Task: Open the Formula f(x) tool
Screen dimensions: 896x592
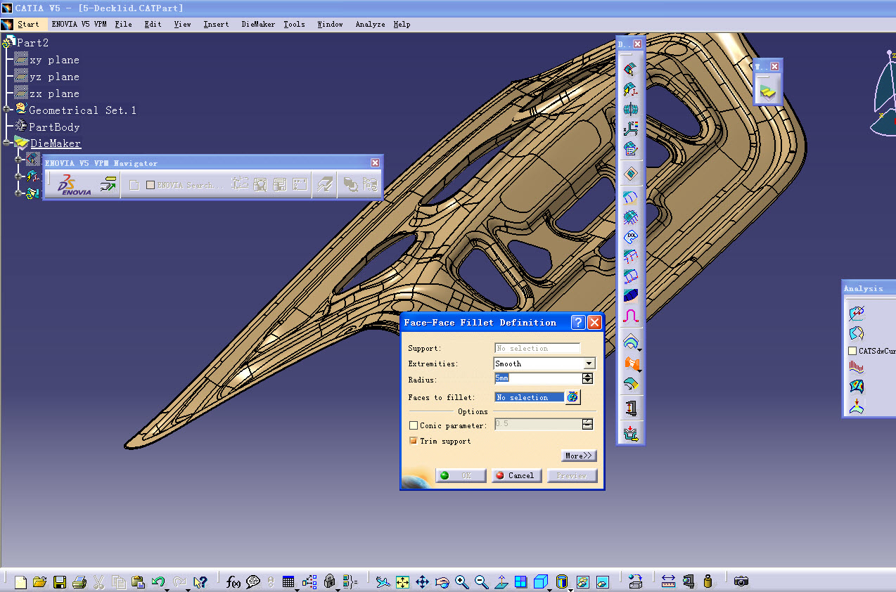Action: coord(233,581)
